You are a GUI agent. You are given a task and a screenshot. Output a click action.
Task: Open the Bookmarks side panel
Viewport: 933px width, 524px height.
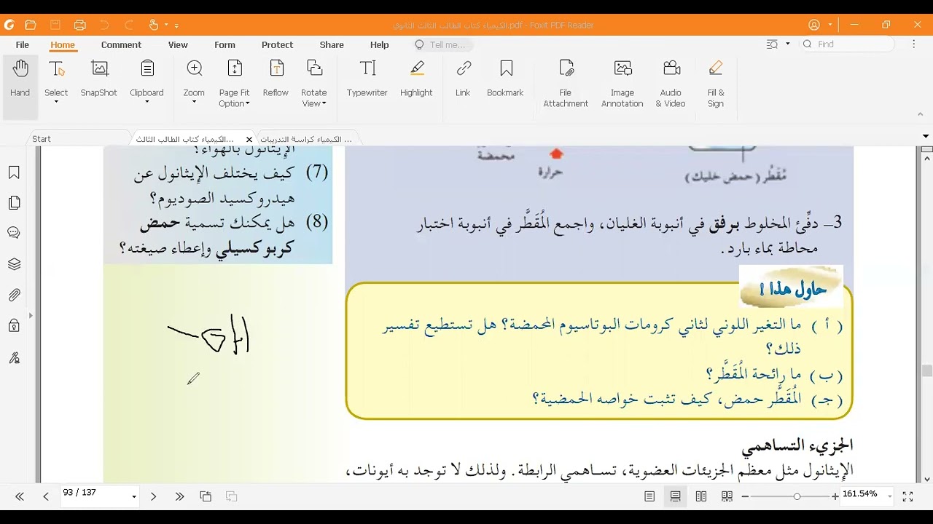click(14, 172)
